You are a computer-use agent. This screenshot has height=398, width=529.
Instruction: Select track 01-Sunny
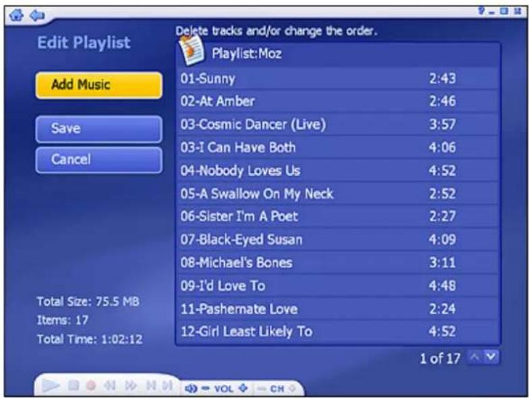tap(337, 78)
